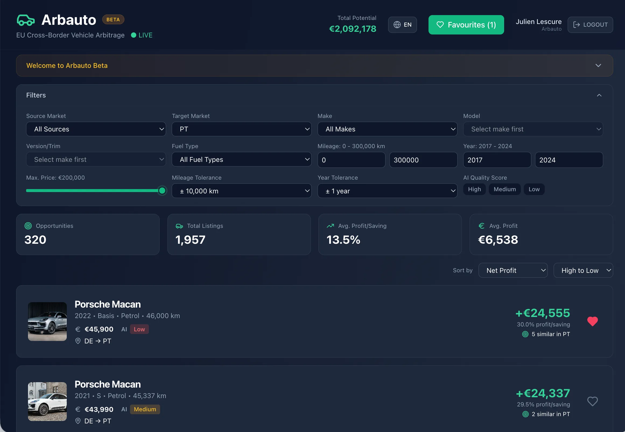Click the target icon by 2 similar in PT
The image size is (625, 432).
[x=525, y=414]
